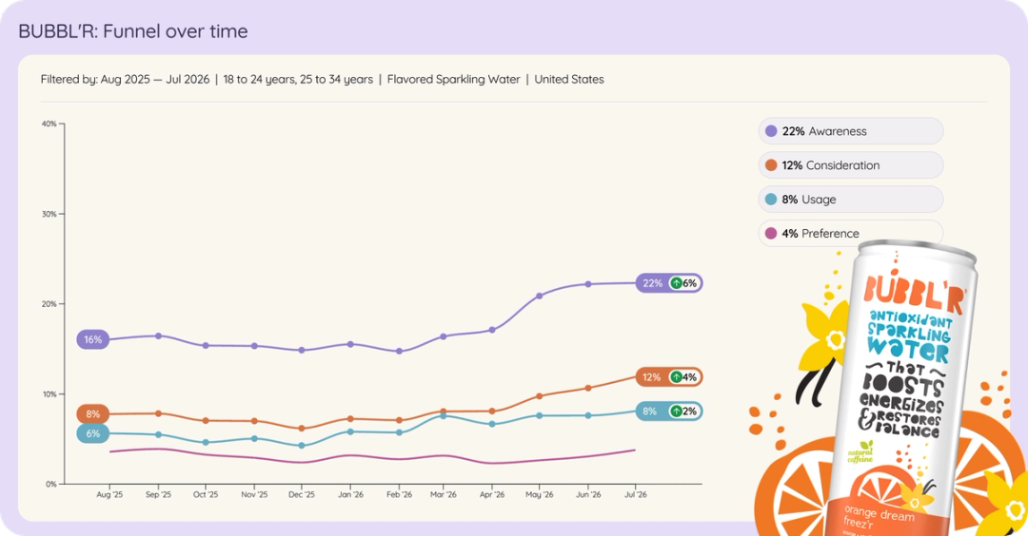Toggle the 22% Awareness legend pill
The width and height of the screenshot is (1028, 536).
click(x=850, y=131)
